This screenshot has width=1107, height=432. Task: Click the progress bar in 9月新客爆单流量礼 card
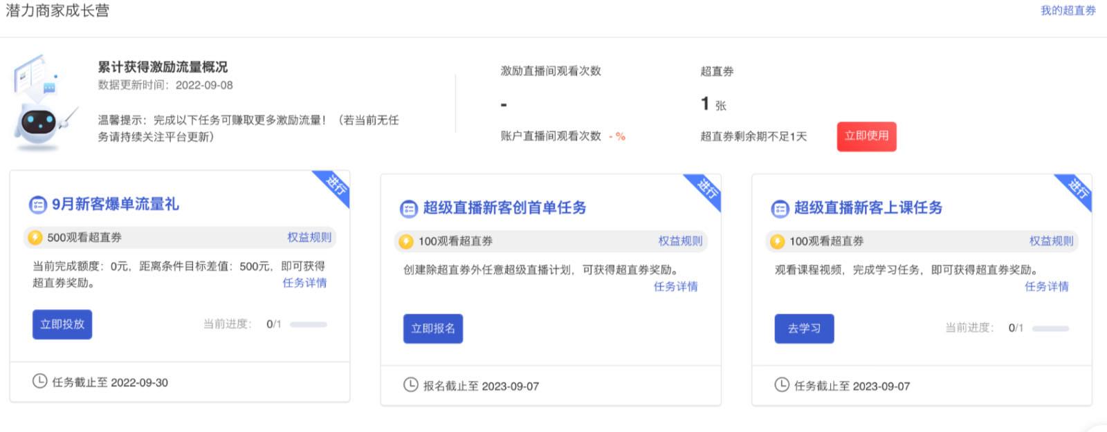click(309, 324)
